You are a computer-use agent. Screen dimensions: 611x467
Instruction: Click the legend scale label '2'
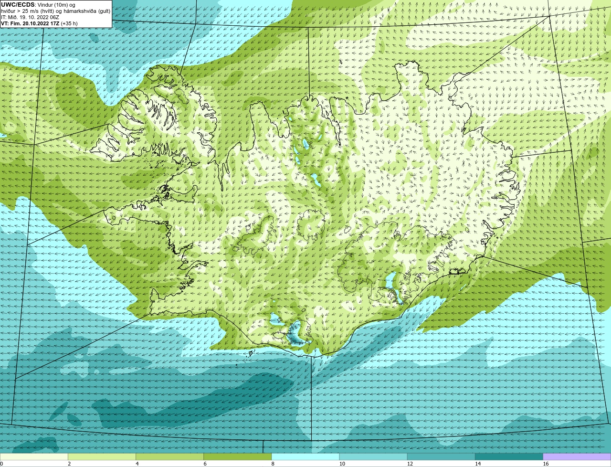(x=69, y=464)
